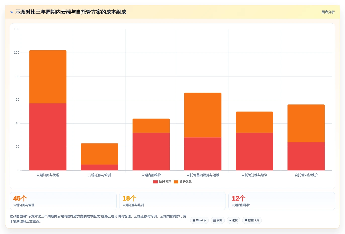Click the orange segment of 自托管内部维护 bar
The image size is (345, 234).
coord(306,123)
